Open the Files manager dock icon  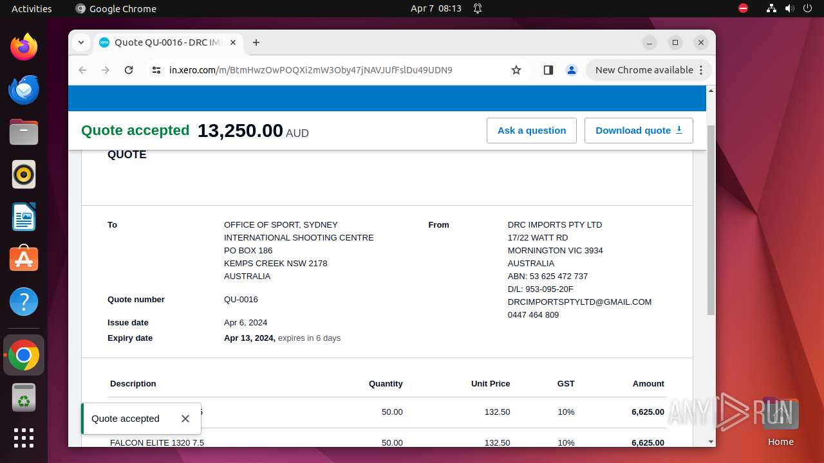[24, 132]
